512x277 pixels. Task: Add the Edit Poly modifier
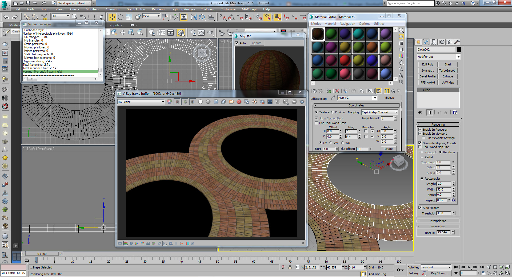click(x=427, y=64)
